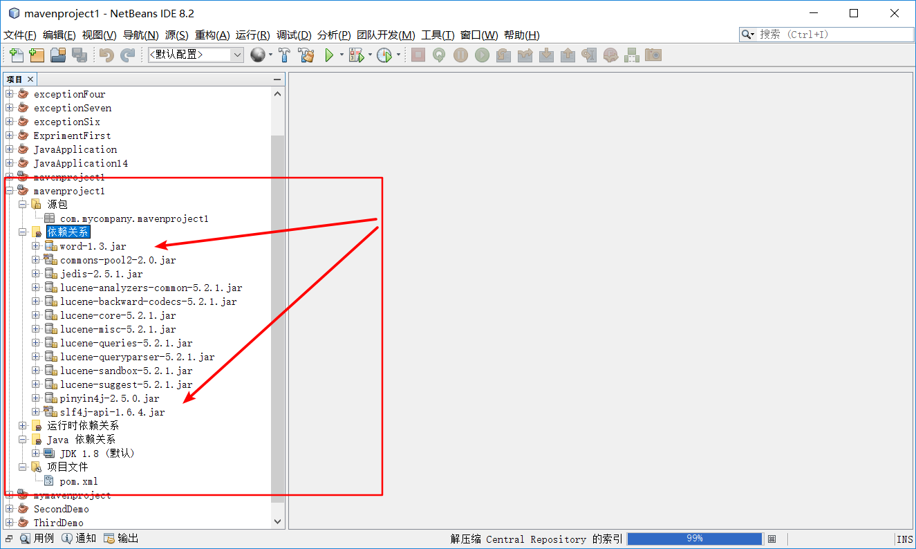Click the globe browser icon in toolbar

click(257, 55)
